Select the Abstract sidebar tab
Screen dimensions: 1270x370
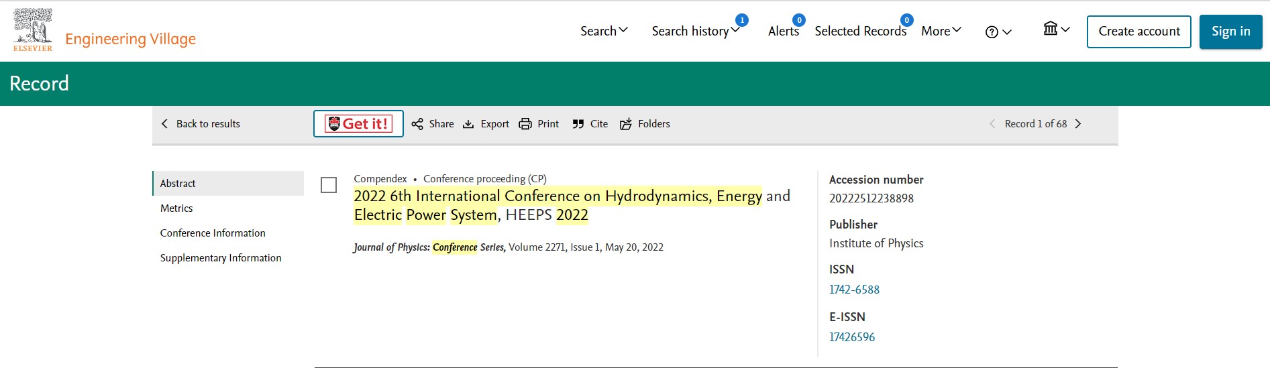[228, 184]
